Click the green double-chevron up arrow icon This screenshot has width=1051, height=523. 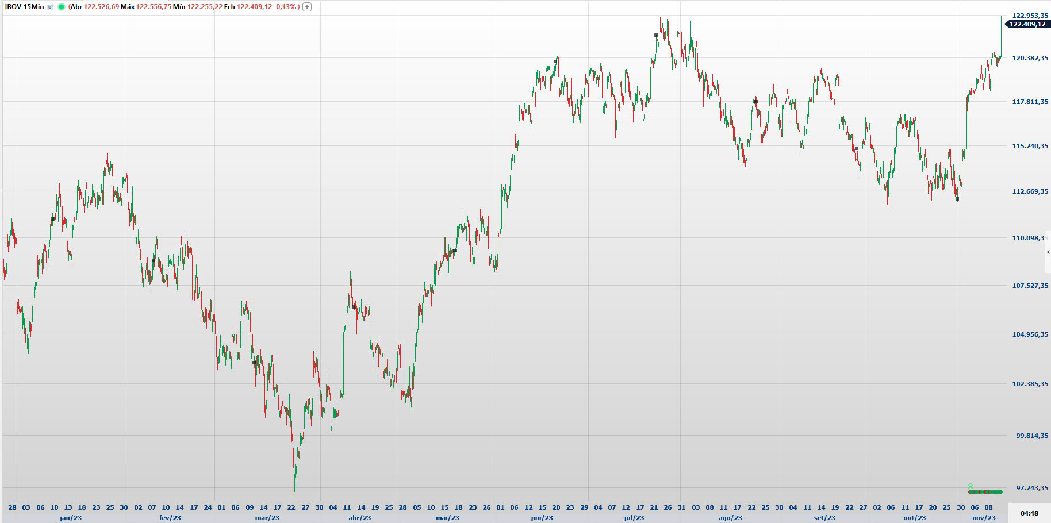971,486
